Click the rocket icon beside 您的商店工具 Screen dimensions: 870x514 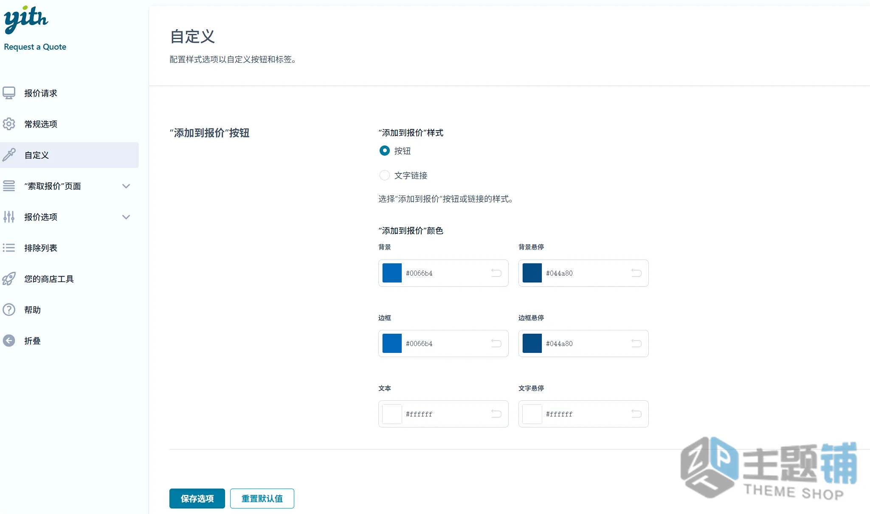tap(9, 279)
